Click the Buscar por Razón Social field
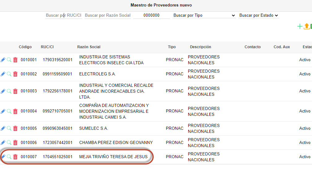 pyautogui.click(x=108, y=15)
